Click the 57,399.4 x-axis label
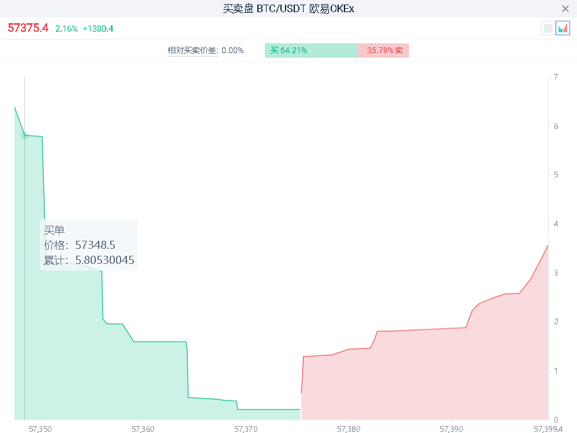The image size is (577, 433). pos(548,428)
